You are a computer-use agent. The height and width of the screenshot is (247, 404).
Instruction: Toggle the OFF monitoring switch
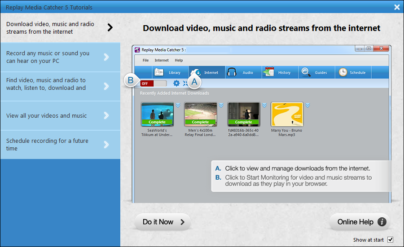point(154,83)
